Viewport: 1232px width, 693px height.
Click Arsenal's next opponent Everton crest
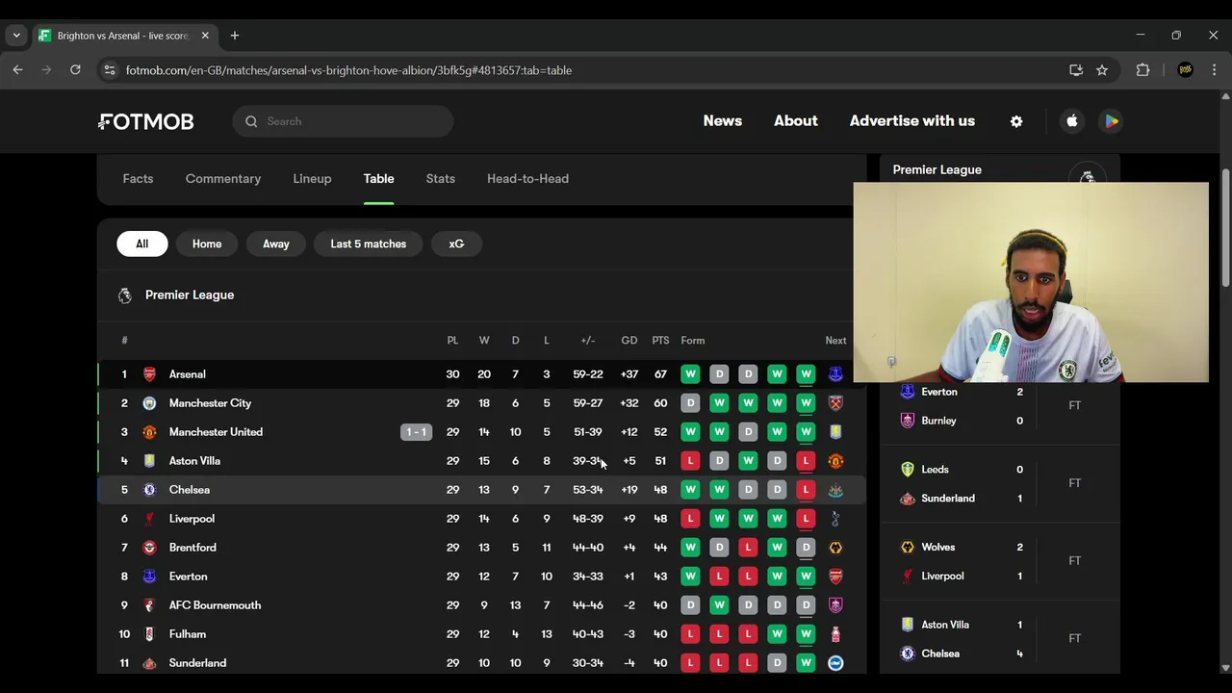click(835, 374)
